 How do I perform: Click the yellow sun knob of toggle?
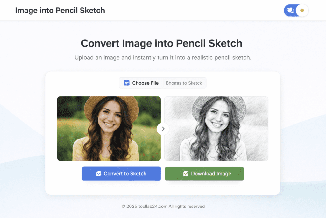tap(302, 11)
